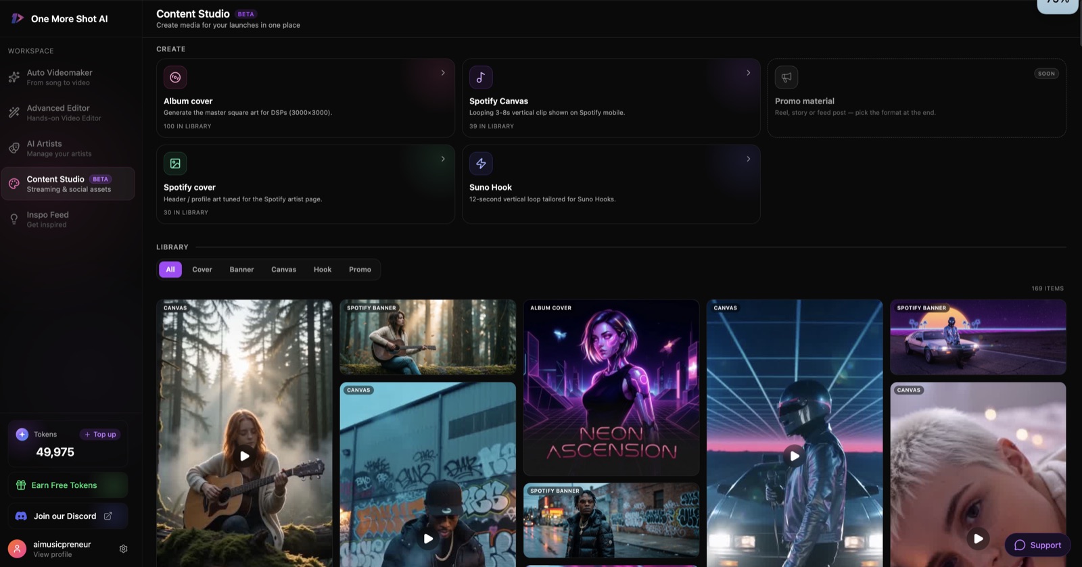Viewport: 1082px width, 567px height.
Task: Click the 169 ITEMS count text
Action: click(1048, 289)
